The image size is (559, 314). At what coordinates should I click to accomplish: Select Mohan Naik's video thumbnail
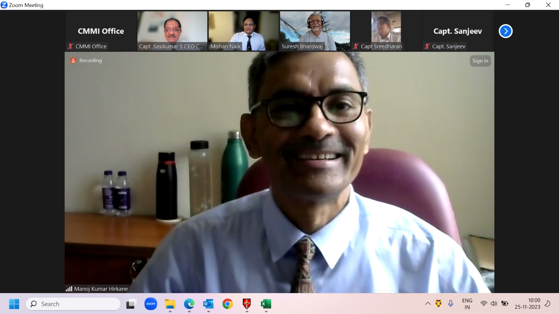(244, 31)
